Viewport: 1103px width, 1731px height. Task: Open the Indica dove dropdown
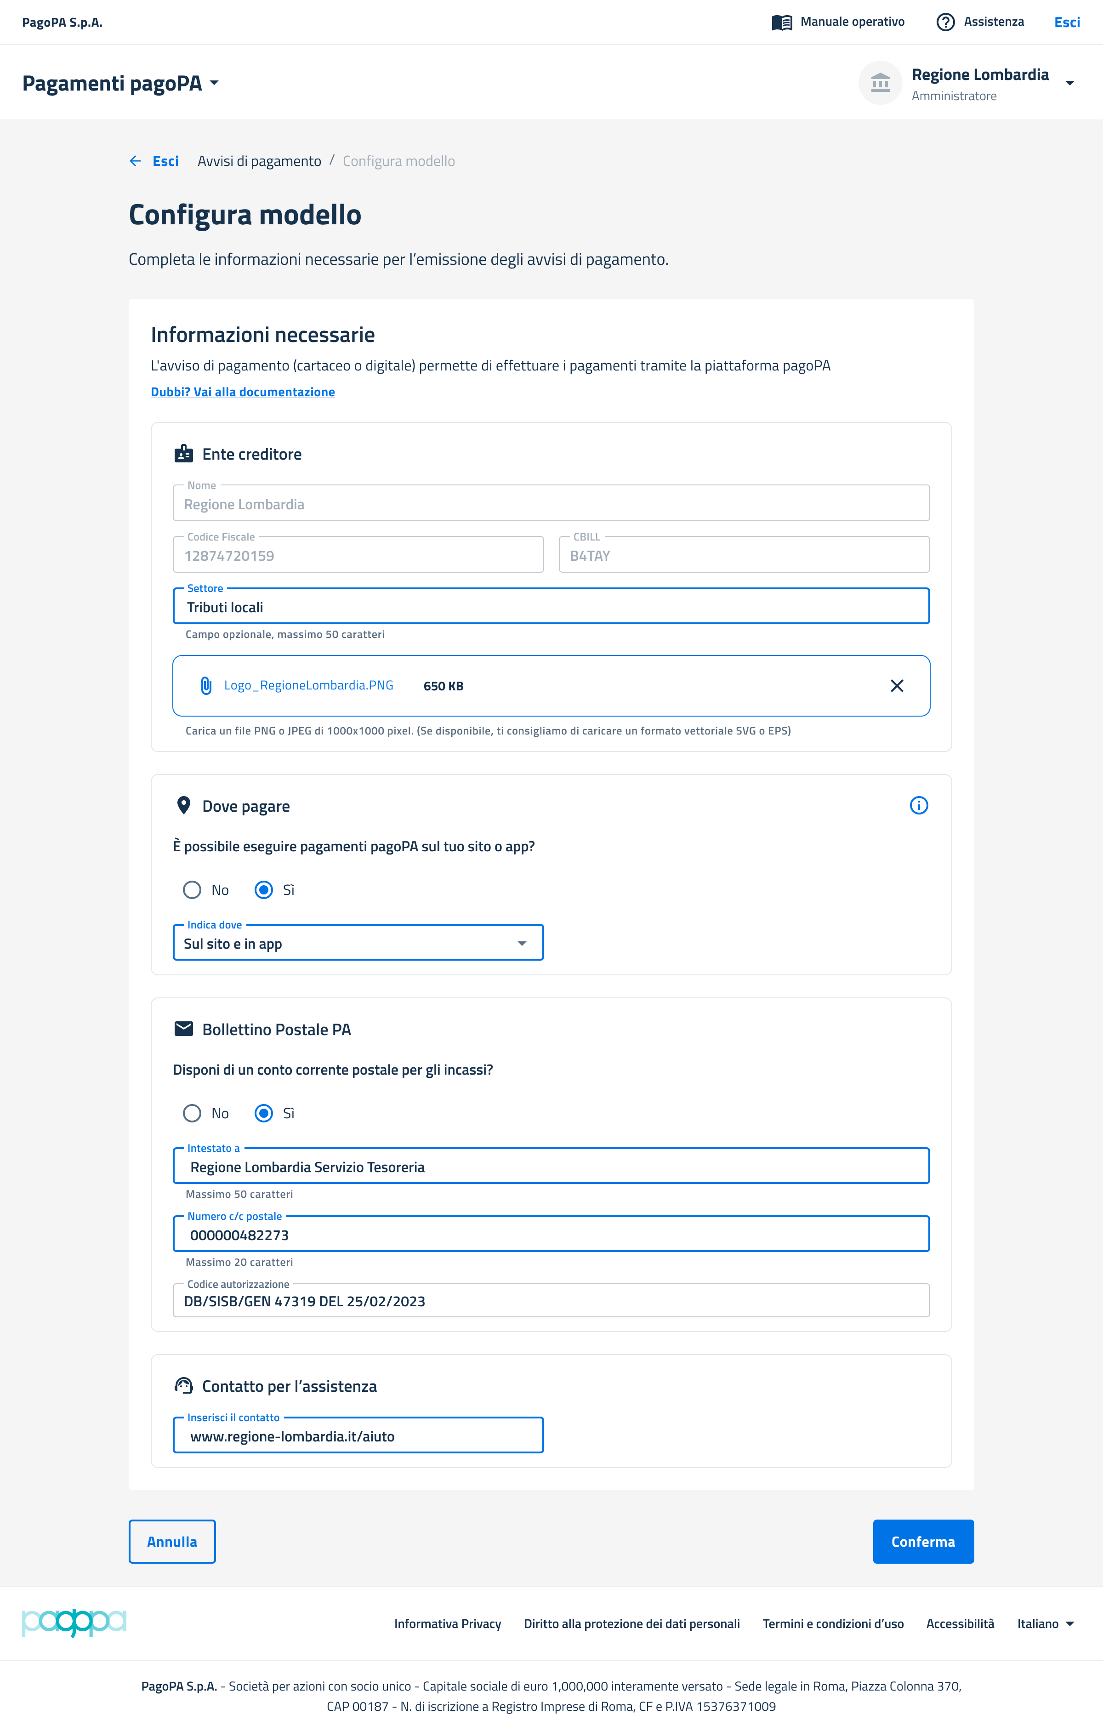[x=358, y=943]
